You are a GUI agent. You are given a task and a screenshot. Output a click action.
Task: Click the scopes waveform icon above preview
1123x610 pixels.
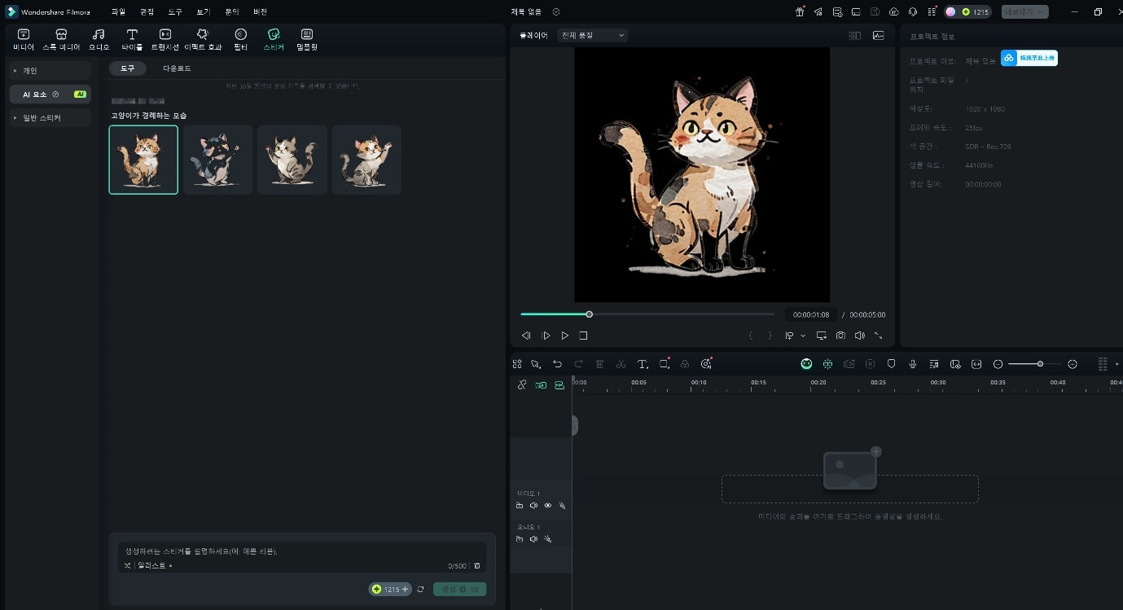click(878, 36)
